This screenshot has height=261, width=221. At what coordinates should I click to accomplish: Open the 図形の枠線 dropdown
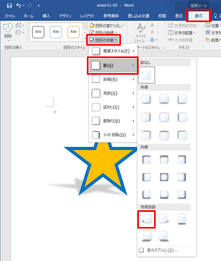(x=103, y=32)
